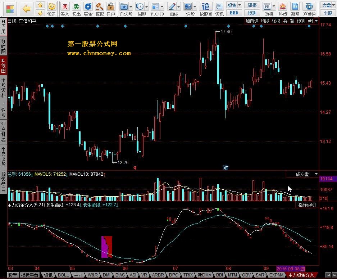Viewport: 337px width, 279px height.
Task: Toggle 均线 moving average lines
Action: pos(265,21)
